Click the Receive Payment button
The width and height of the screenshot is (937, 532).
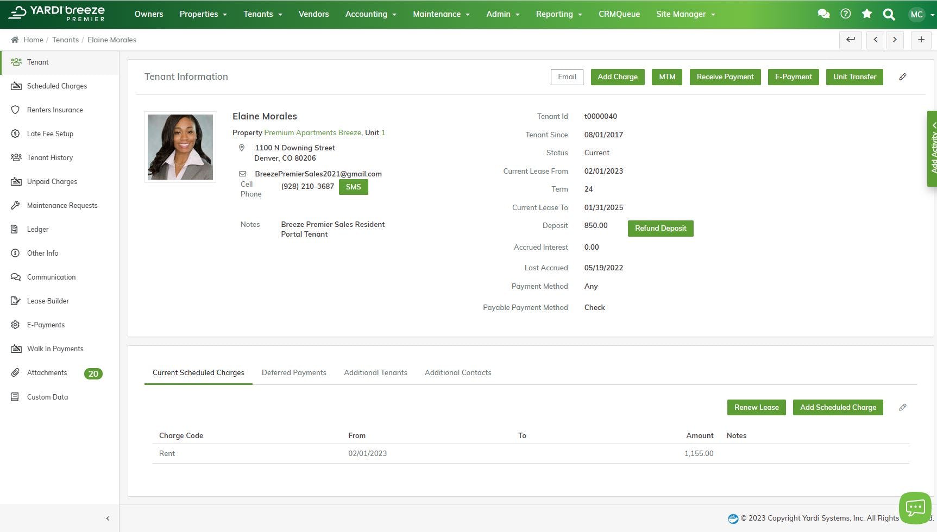(725, 77)
